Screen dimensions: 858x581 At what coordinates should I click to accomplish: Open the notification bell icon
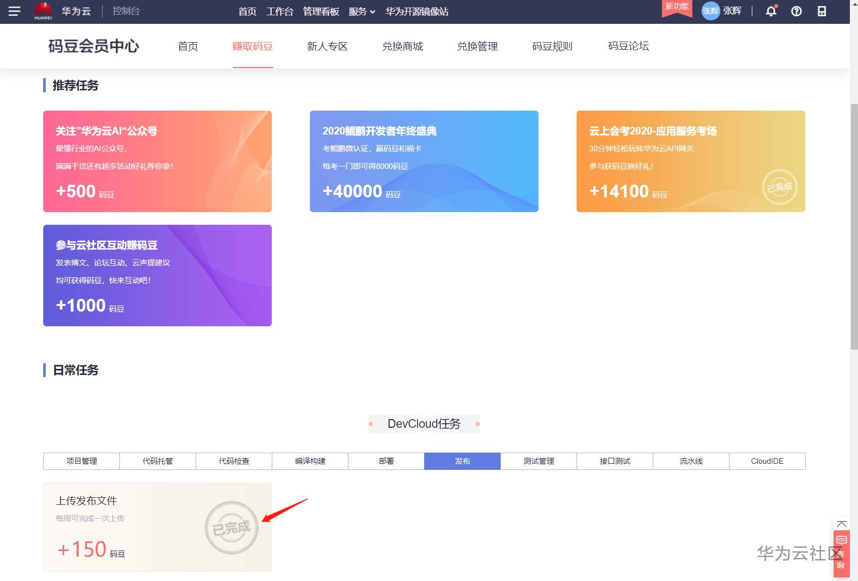point(771,11)
